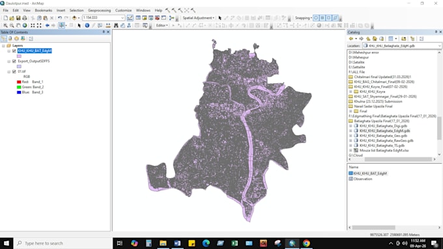Open the Customize menu
The height and width of the screenshot is (249, 443).
[124, 10]
